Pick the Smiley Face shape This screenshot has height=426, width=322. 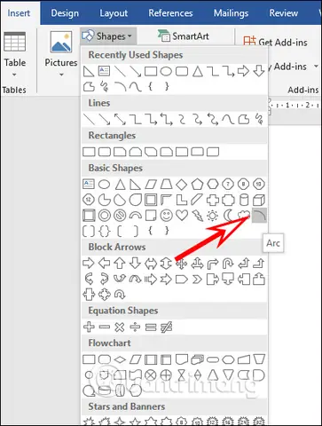point(166,215)
